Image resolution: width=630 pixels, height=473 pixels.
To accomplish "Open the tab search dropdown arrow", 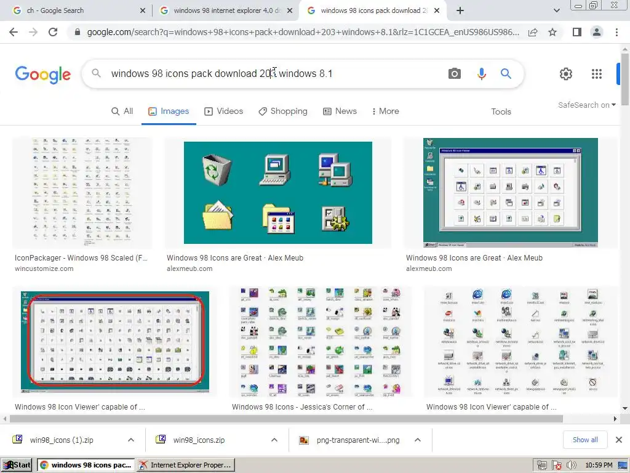I will [x=556, y=10].
